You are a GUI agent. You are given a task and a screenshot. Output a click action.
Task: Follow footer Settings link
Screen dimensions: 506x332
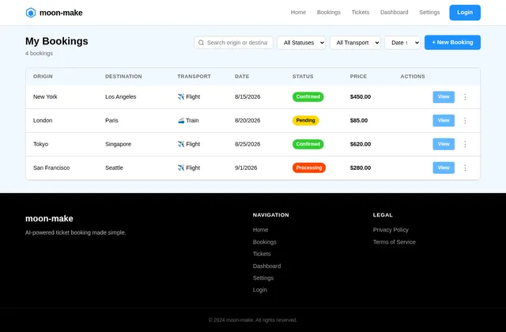click(x=263, y=277)
